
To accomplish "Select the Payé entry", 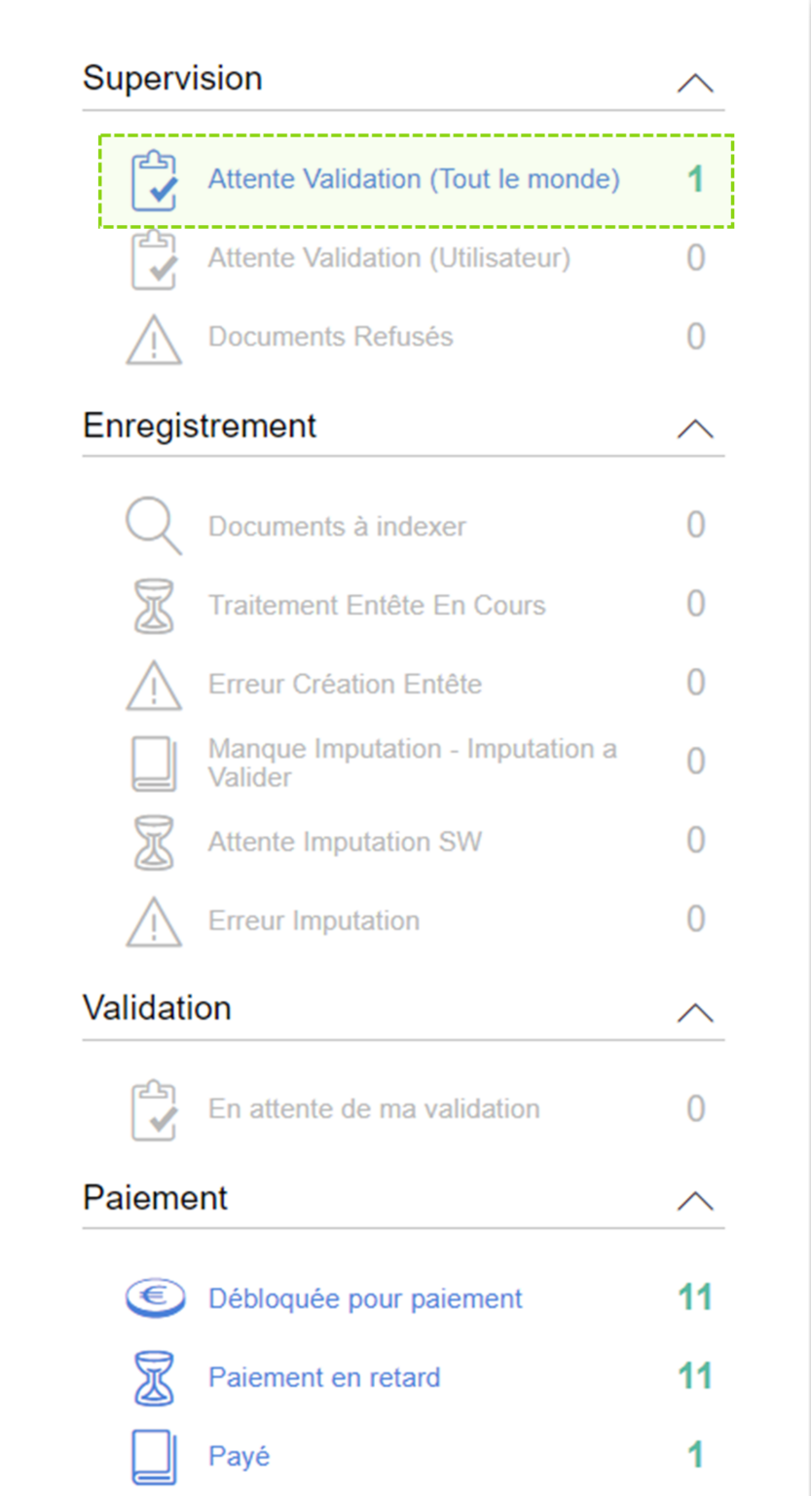I will coord(240,1456).
